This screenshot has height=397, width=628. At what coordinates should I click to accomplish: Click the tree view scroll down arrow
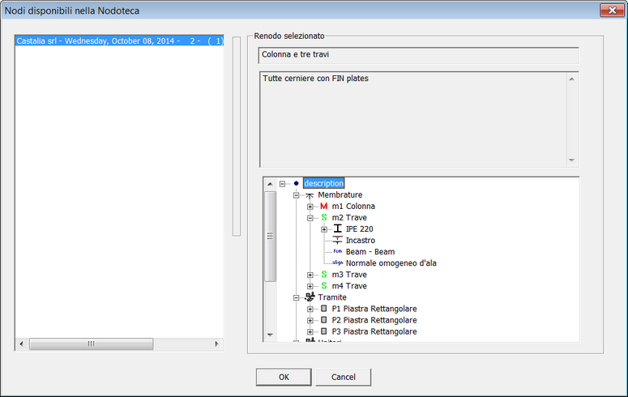pyautogui.click(x=270, y=335)
